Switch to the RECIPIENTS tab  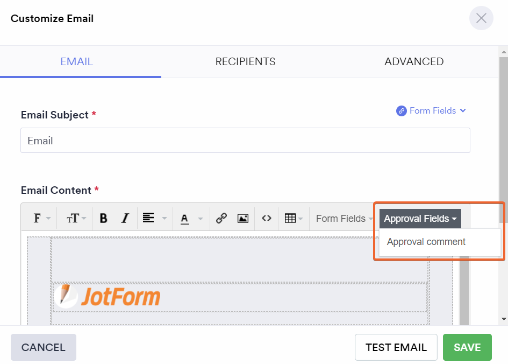(245, 61)
